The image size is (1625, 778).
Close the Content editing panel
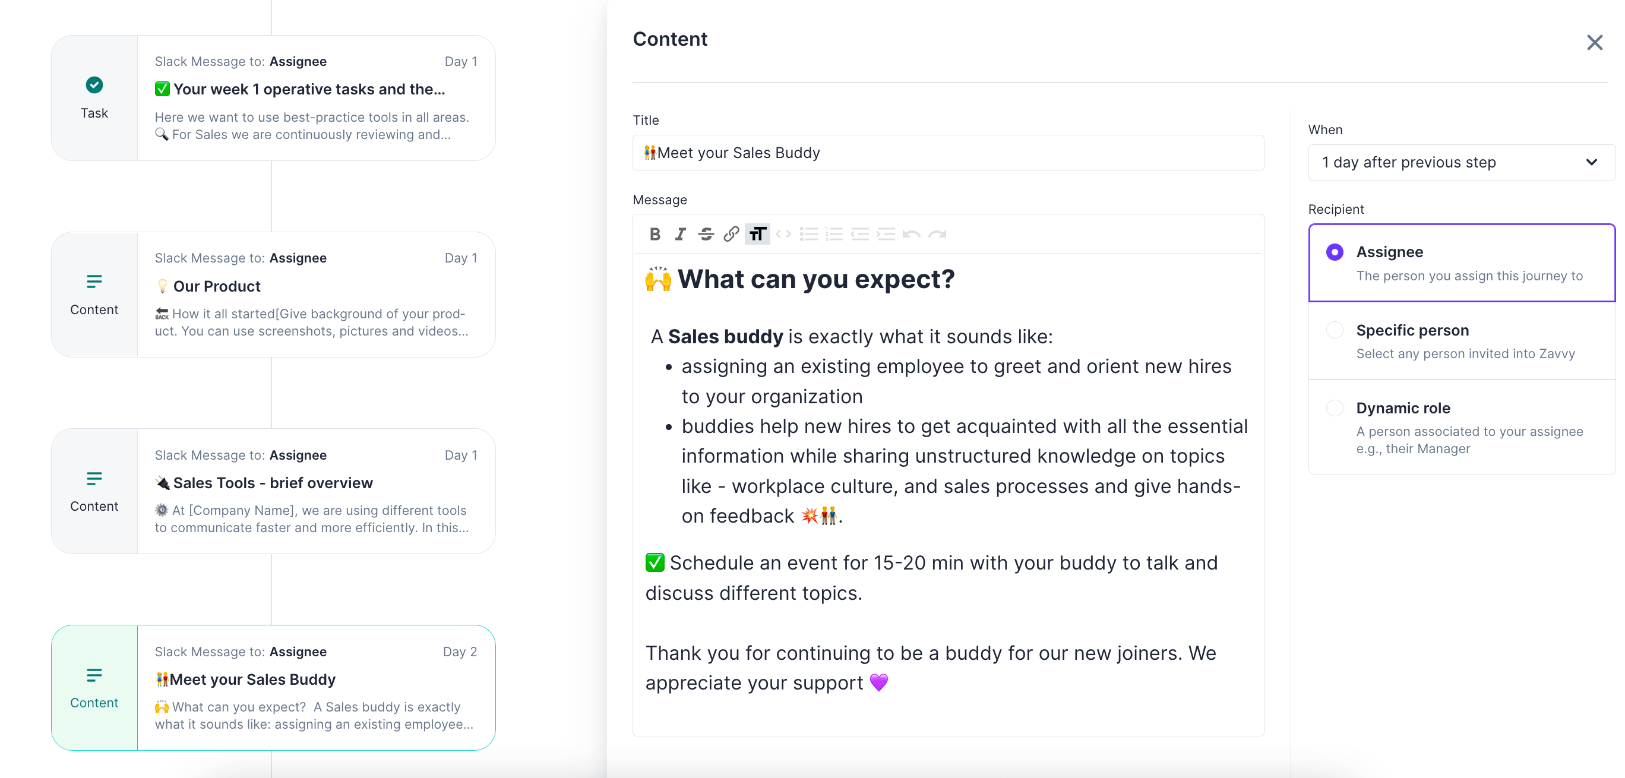pos(1595,42)
